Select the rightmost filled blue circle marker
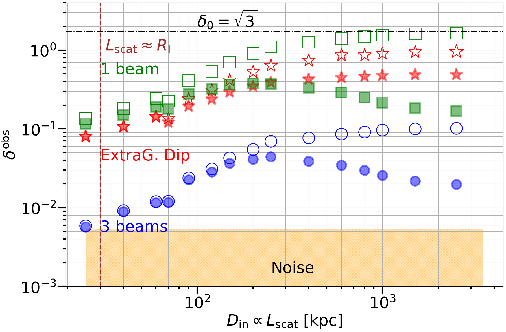The image size is (506, 332). (456, 185)
